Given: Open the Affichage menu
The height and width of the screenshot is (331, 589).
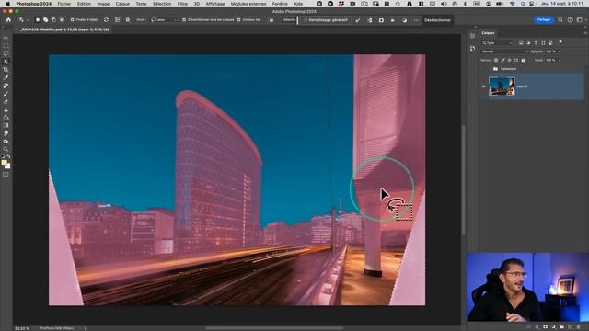Looking at the screenshot, I should point(214,4).
